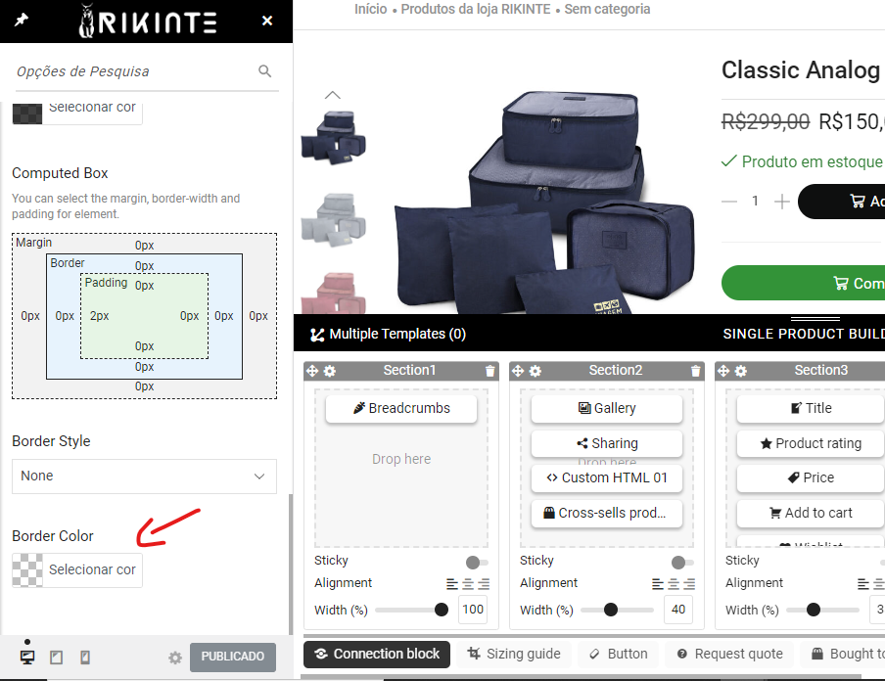
Task: Set Section1 alignment to right
Action: pos(484,584)
